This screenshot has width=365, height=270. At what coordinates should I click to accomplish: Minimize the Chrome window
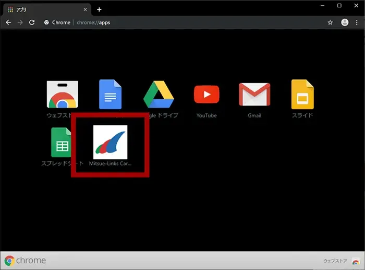[322, 6]
